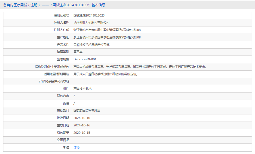Click the 产品名称 label
This screenshot has width=255, height=154.
pyautogui.click(x=63, y=45)
